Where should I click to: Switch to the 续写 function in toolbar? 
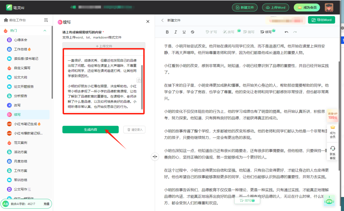click(x=266, y=32)
